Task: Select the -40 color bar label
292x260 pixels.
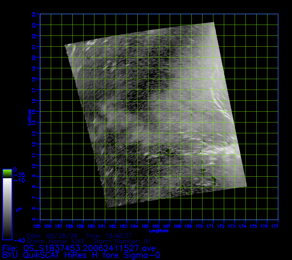Action: click(19, 240)
